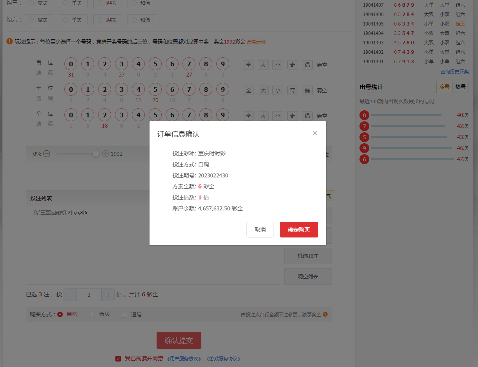Screen dimensions: 478x367
Task: Click the orange help icon after 独享奖金
Action: click(325, 314)
